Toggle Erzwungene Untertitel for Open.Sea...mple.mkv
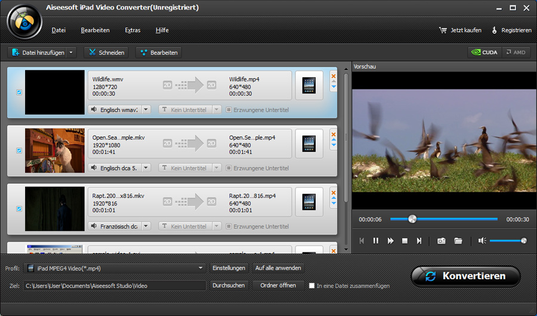The width and height of the screenshot is (537, 316). [229, 168]
